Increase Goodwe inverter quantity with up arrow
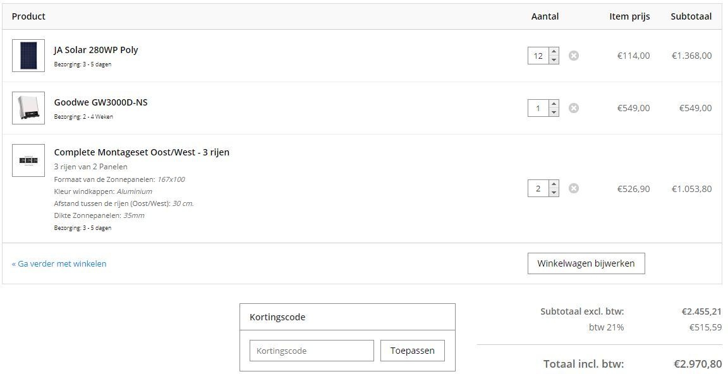Viewport: 728px width, 374px height. [554, 104]
